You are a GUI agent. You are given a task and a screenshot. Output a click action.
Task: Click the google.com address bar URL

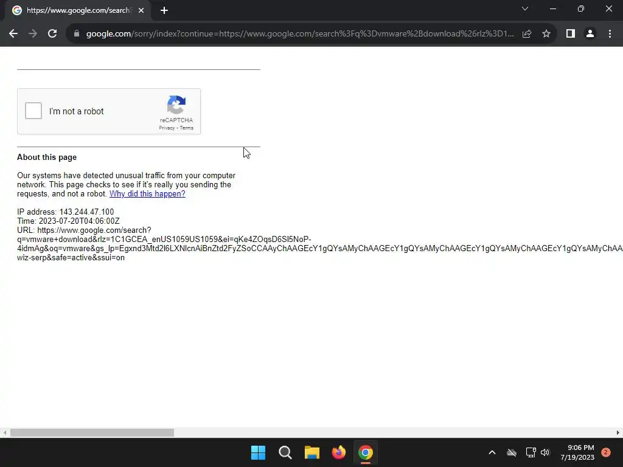(299, 34)
